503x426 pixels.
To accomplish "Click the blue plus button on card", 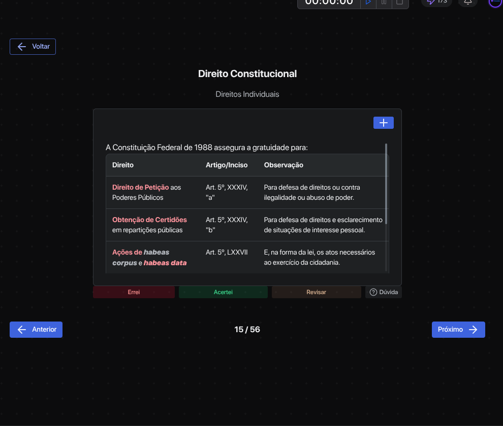I will pyautogui.click(x=383, y=123).
